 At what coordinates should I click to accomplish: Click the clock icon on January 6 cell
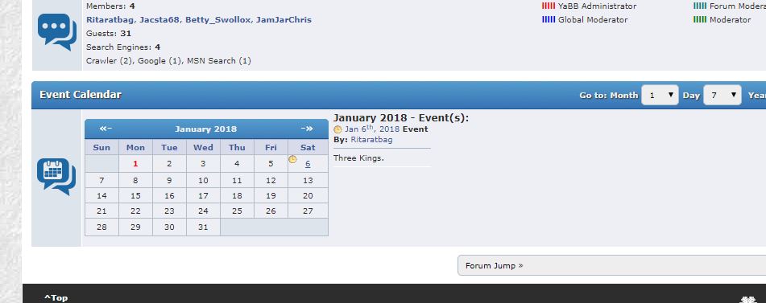tap(292, 159)
